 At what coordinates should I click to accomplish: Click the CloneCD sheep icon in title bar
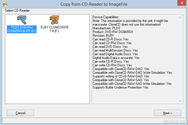5,4
